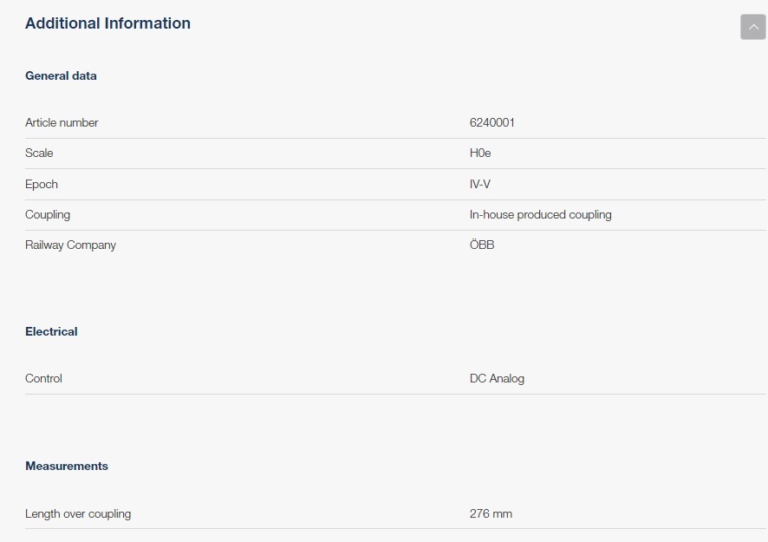The height and width of the screenshot is (542, 768).
Task: Click the Additional Information heading
Action: pos(107,23)
